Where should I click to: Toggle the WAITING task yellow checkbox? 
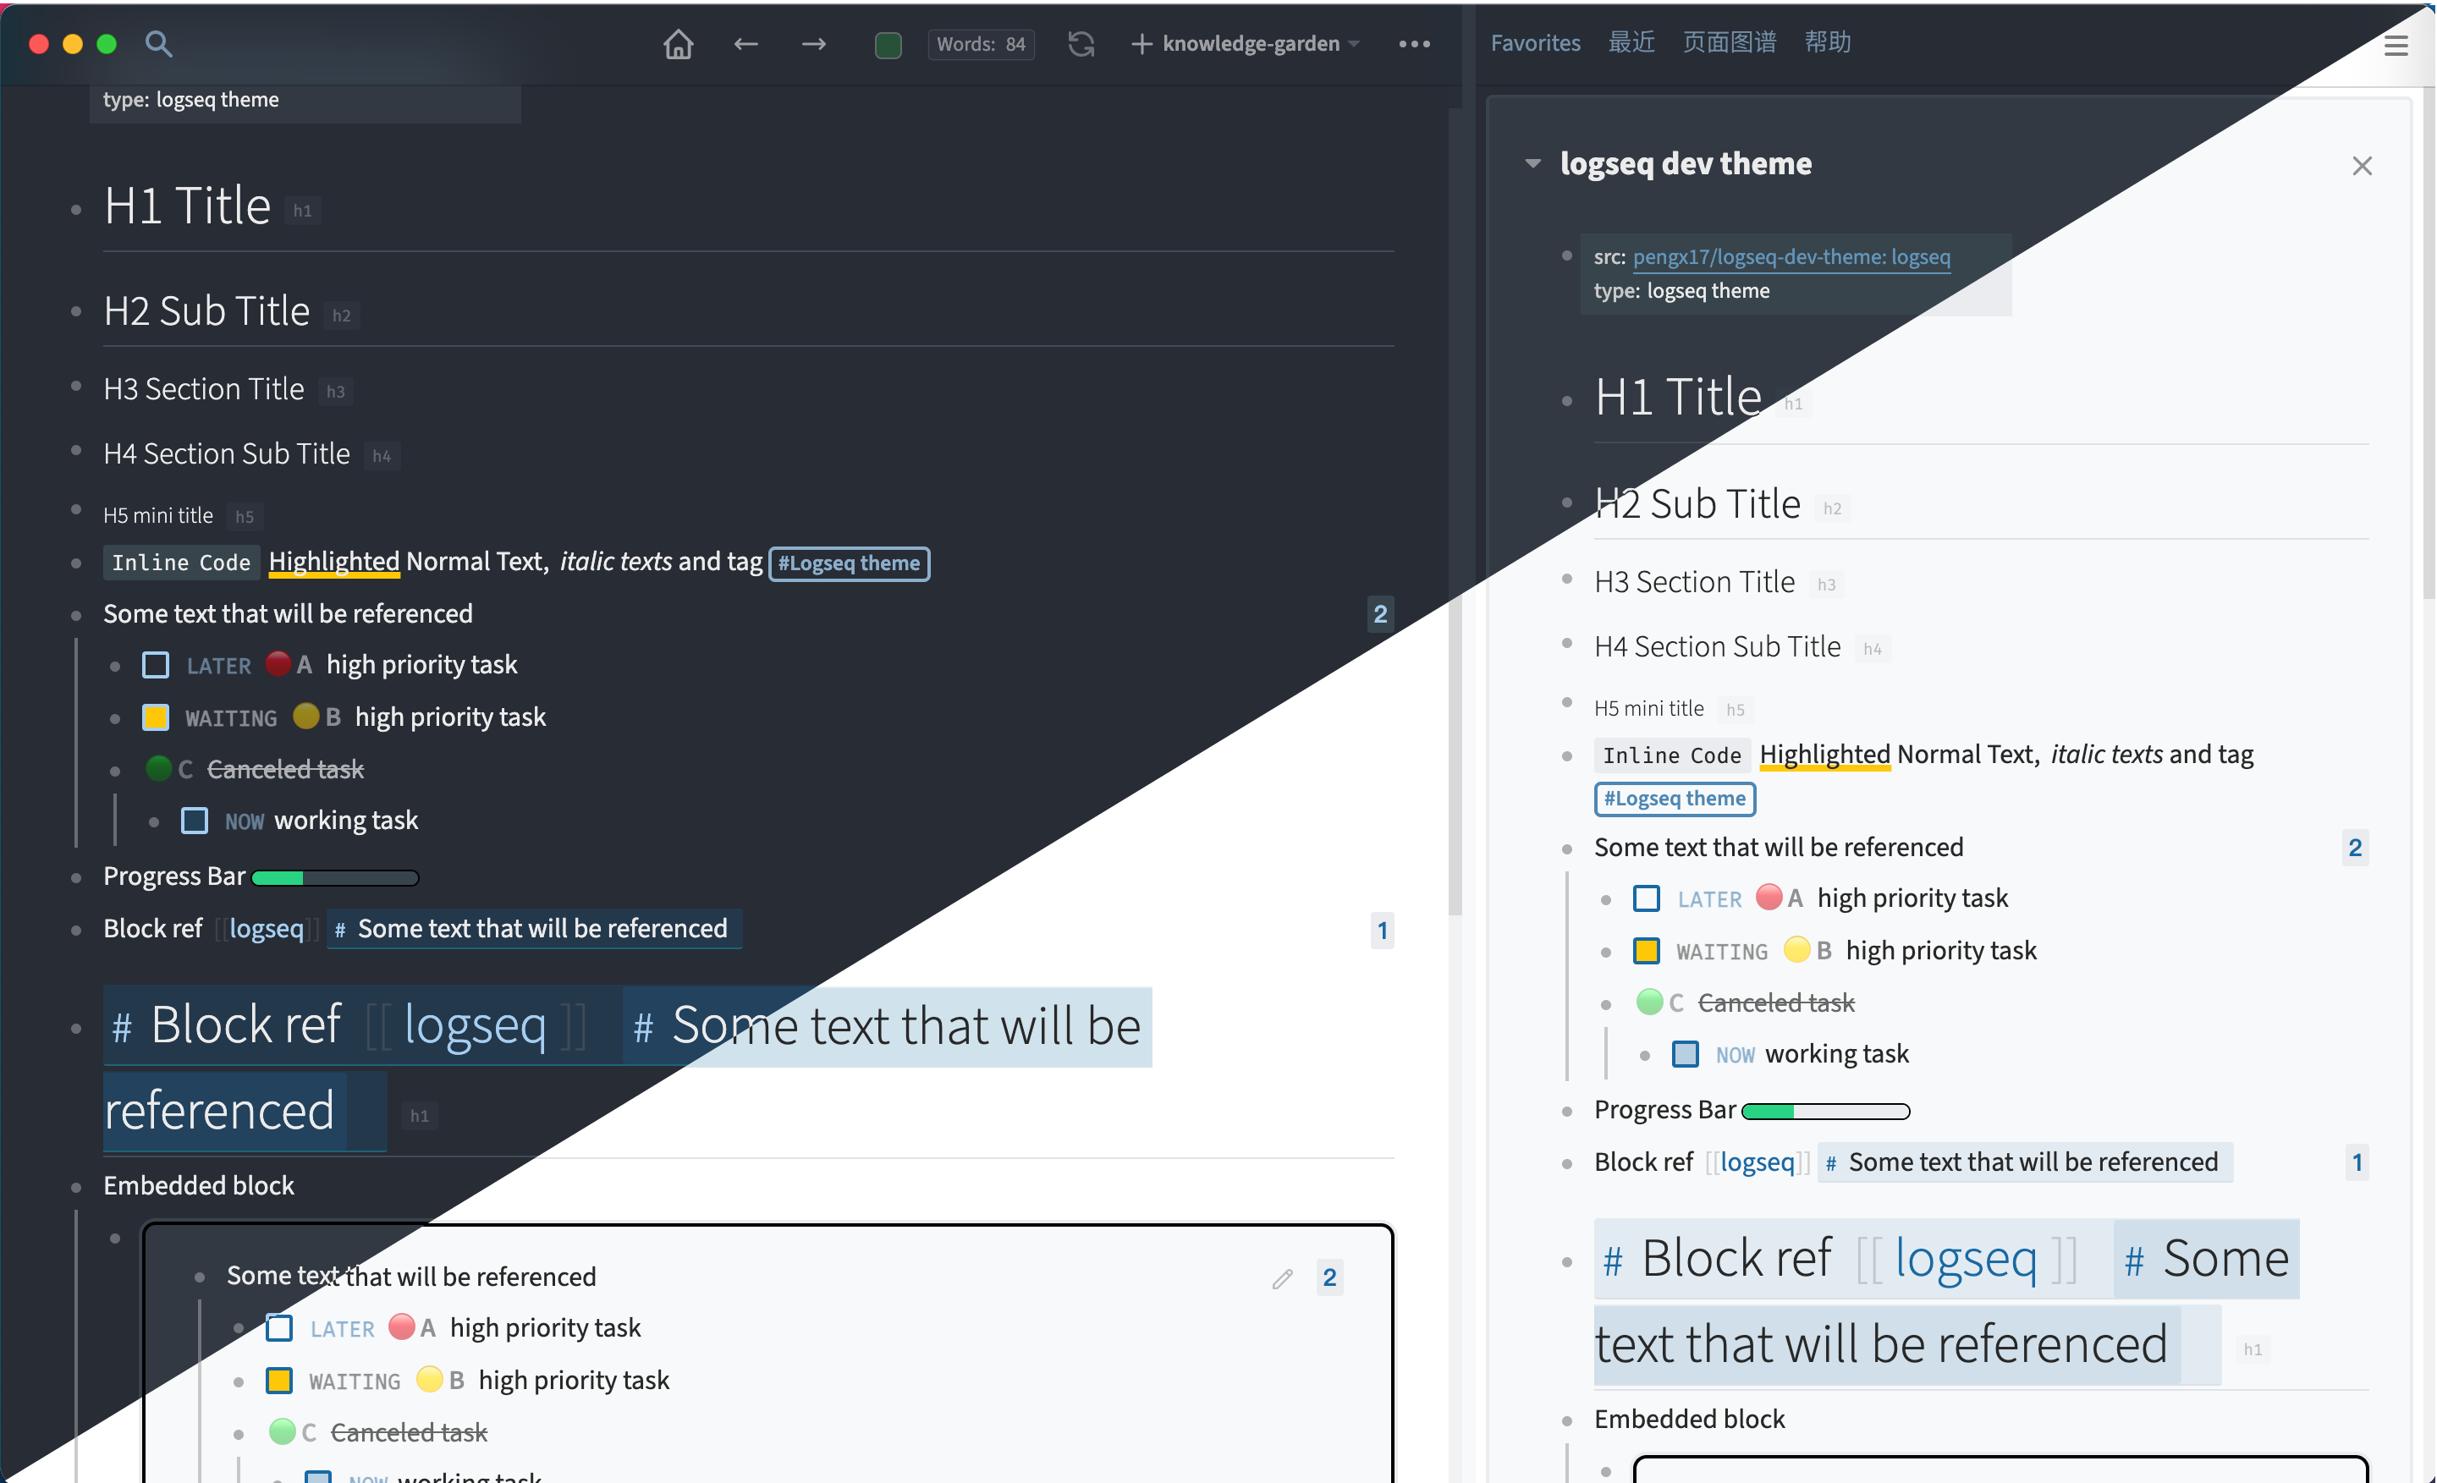[157, 717]
